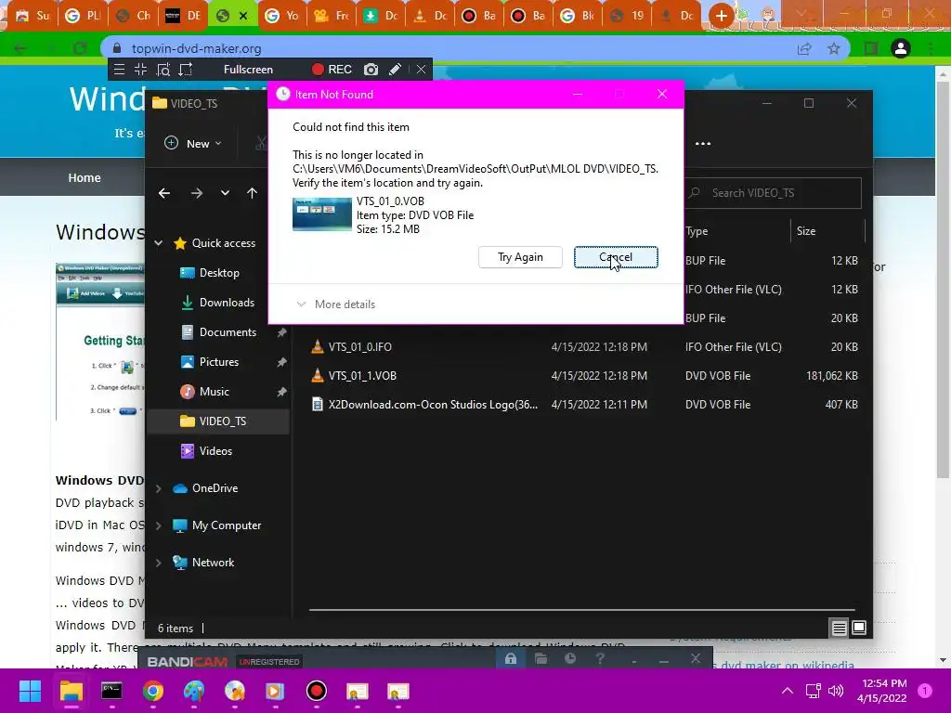Expand More details in the dialog
951x713 pixels.
(335, 305)
